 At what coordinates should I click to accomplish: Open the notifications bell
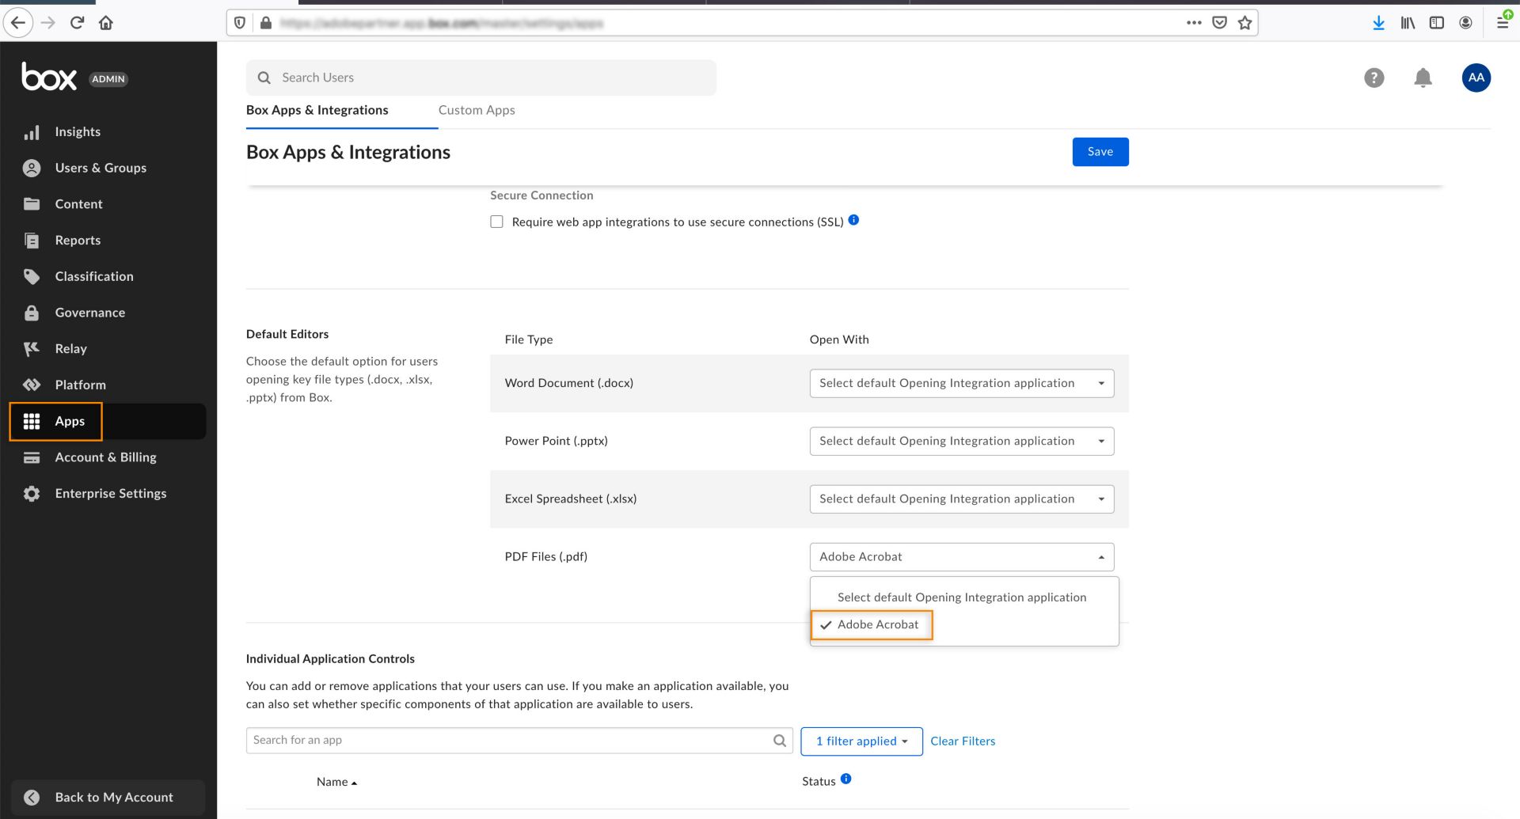1423,78
